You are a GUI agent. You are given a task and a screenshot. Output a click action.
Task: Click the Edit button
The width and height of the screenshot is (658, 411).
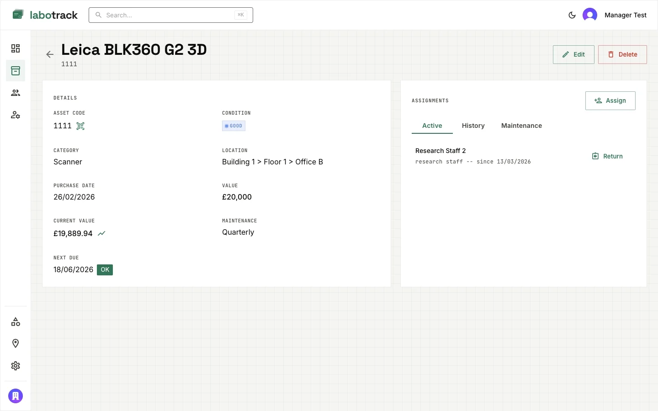tap(573, 54)
